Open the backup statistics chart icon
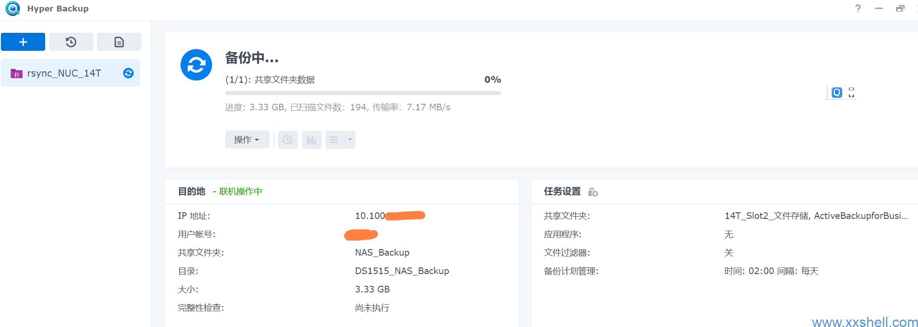Image resolution: width=918 pixels, height=327 pixels. coord(312,140)
